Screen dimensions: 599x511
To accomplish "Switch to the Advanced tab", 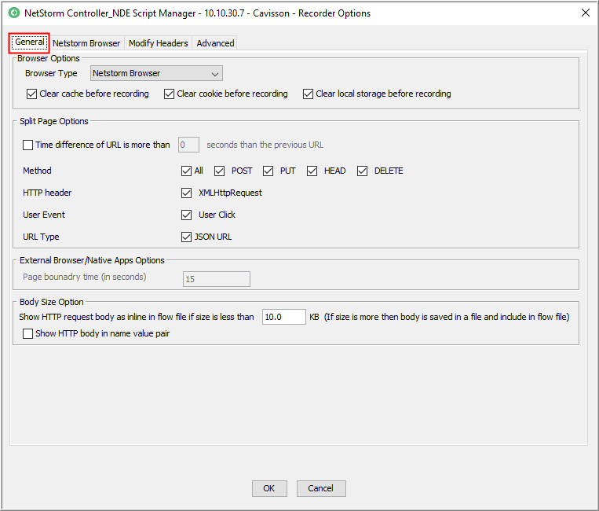I will (215, 43).
